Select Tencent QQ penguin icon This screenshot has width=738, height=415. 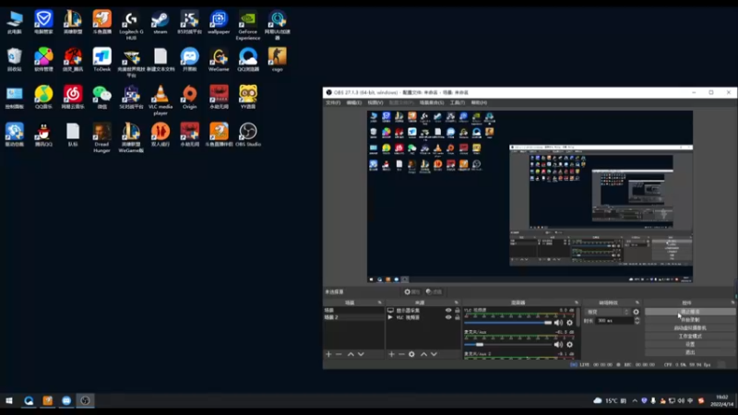tap(43, 135)
